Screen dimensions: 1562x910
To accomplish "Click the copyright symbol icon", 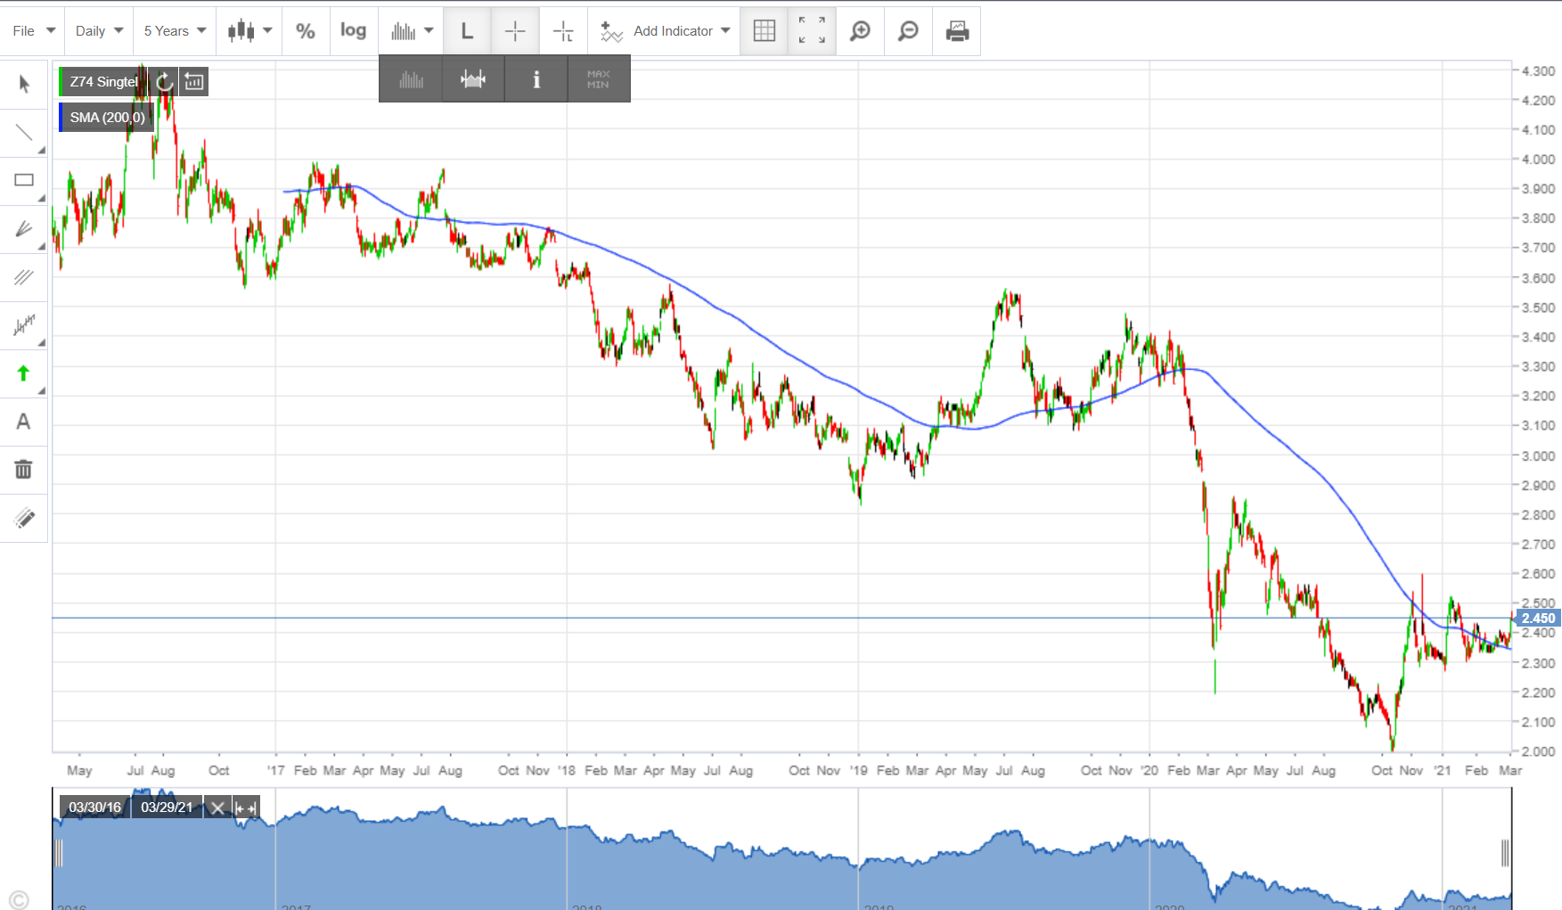I will [x=20, y=899].
